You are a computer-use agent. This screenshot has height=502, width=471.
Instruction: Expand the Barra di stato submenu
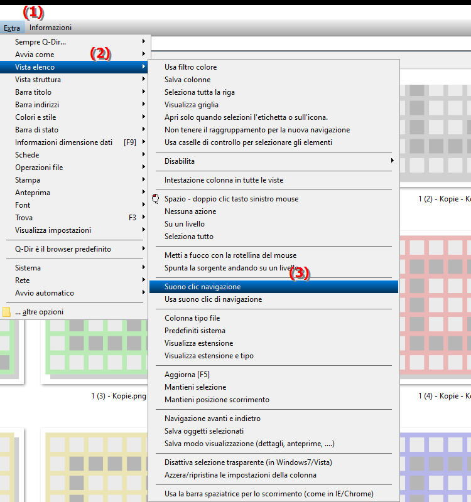tap(73, 130)
